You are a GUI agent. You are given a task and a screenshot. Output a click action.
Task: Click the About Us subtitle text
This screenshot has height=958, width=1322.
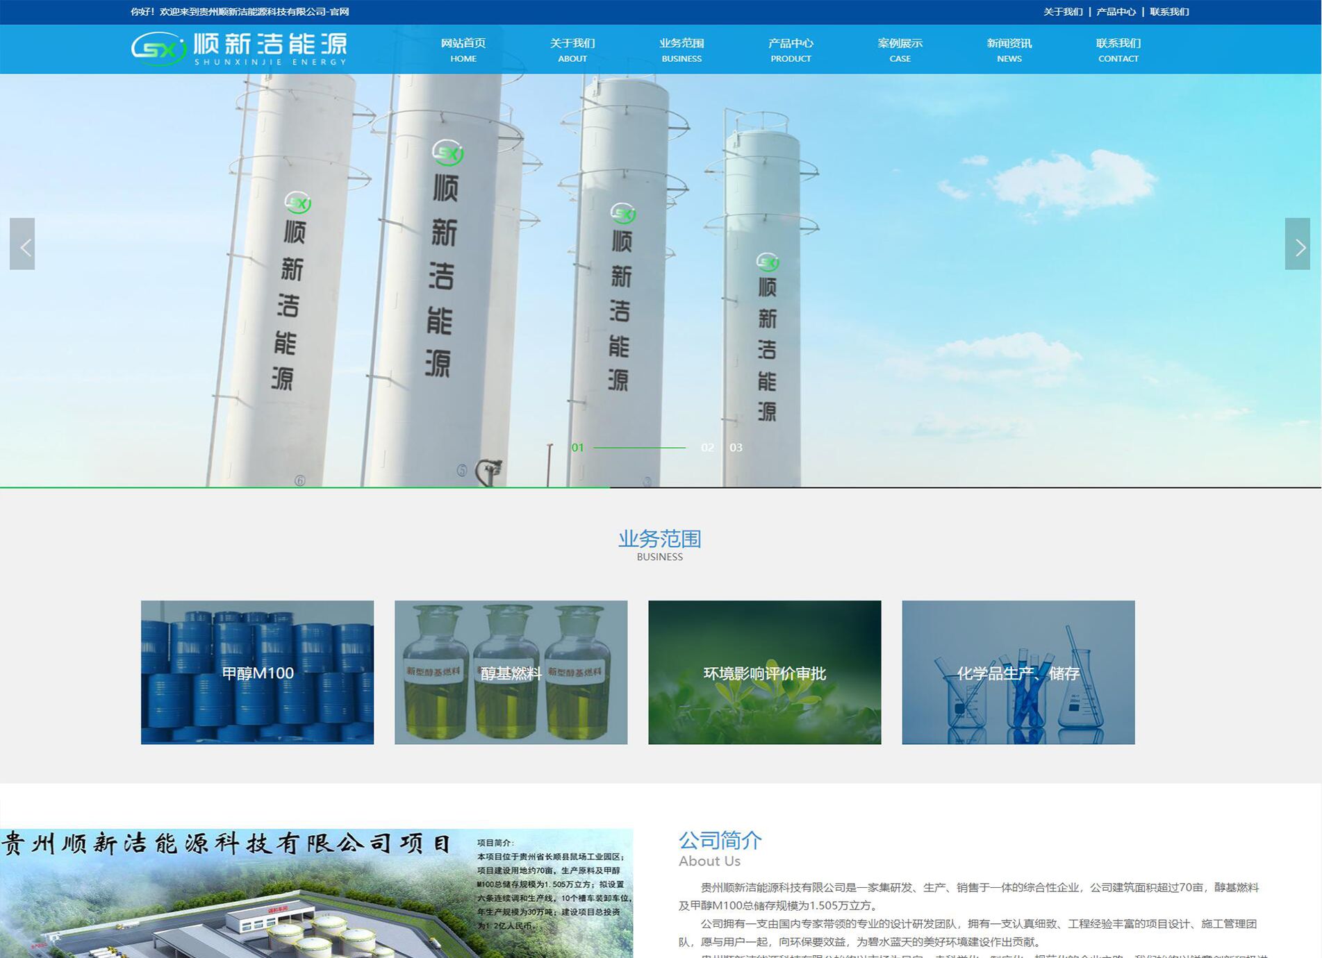(709, 861)
